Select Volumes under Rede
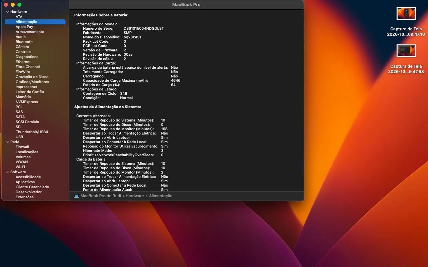Screen dimensions: 428x267 pyautogui.click(x=23, y=157)
